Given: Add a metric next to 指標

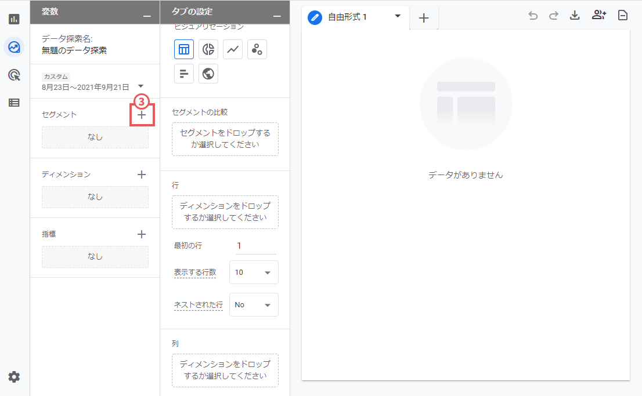Looking at the screenshot, I should [x=142, y=234].
